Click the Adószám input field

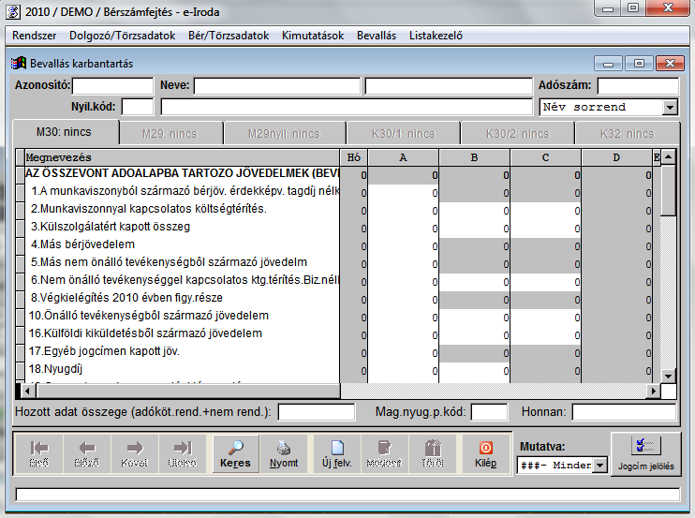click(637, 86)
